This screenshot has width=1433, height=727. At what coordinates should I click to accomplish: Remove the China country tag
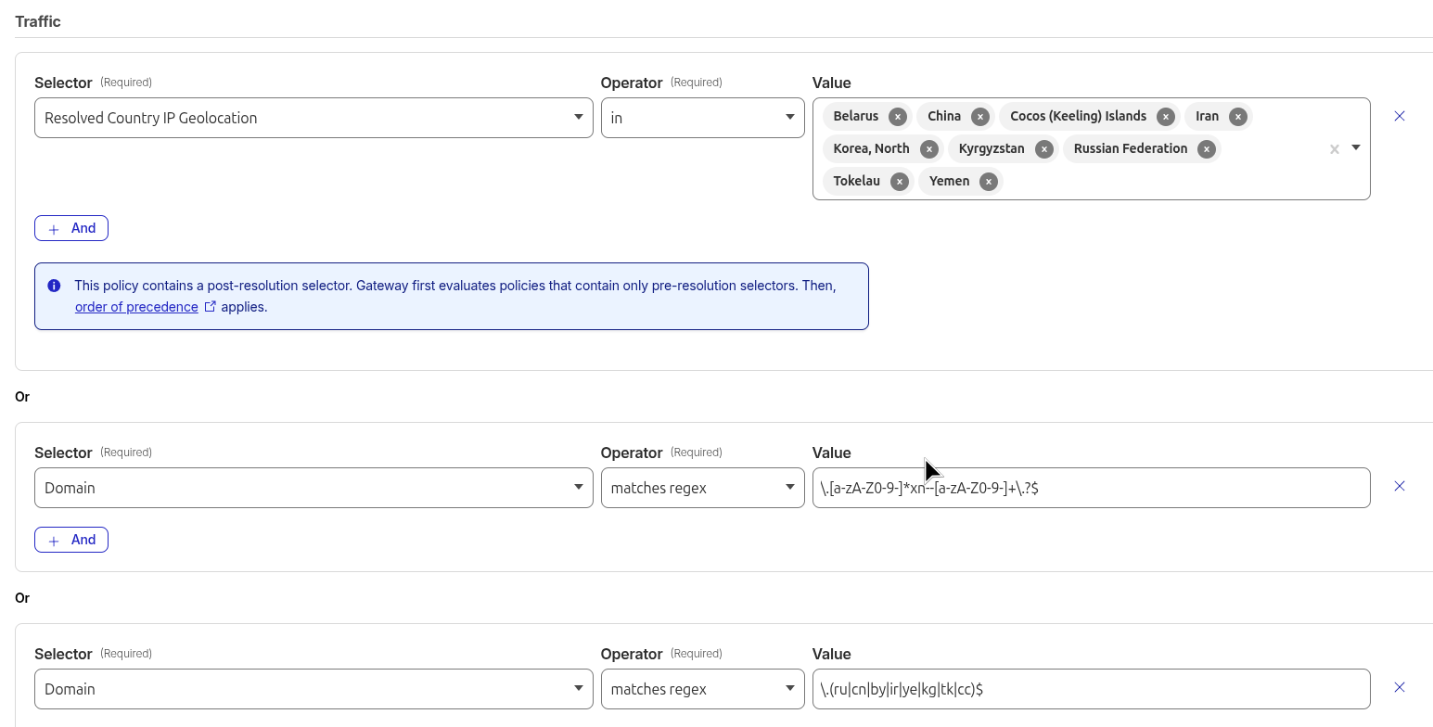pyautogui.click(x=979, y=117)
